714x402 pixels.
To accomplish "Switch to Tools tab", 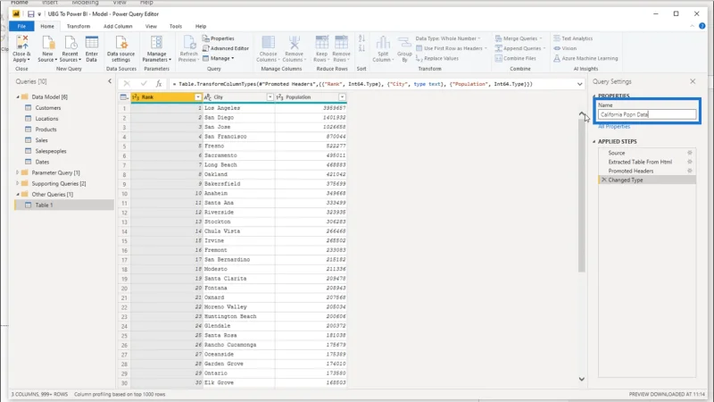I will [x=175, y=26].
